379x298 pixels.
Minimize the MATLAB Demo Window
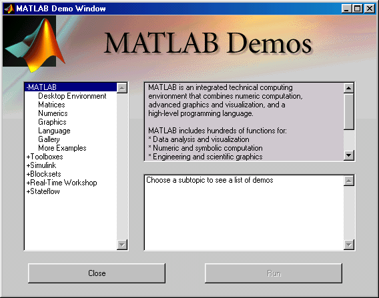point(346,9)
